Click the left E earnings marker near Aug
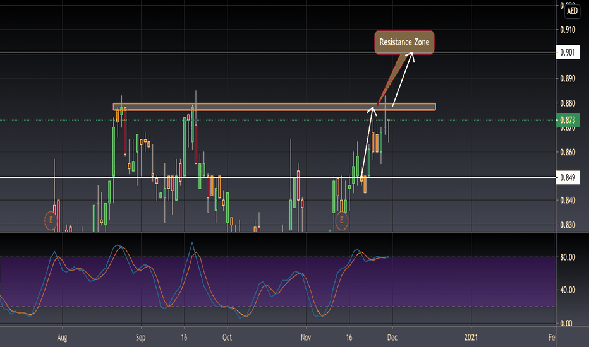Viewport: 589px width, 347px height. (x=51, y=220)
